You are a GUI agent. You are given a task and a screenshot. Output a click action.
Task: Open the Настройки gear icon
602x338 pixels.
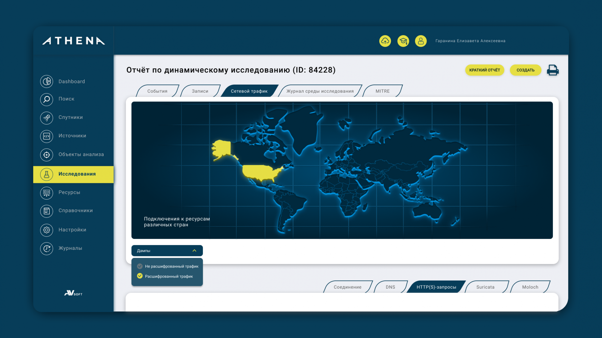click(47, 230)
